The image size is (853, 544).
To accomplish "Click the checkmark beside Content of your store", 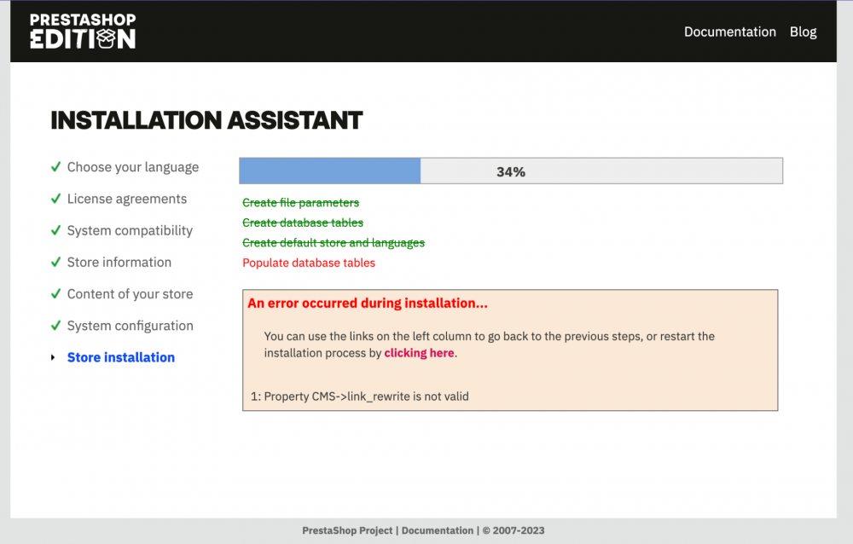I will tap(55, 293).
